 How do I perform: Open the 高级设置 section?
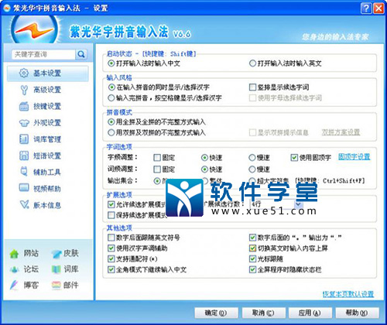click(47, 90)
